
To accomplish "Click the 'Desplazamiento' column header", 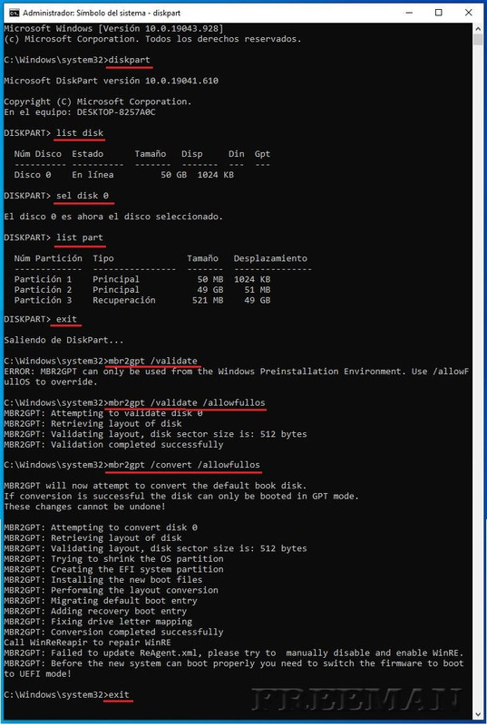I will (270, 258).
